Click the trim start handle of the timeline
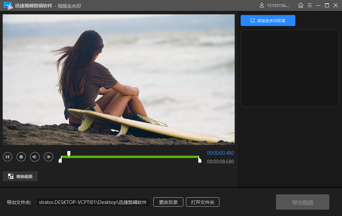Image resolution: width=342 pixels, height=216 pixels. click(x=60, y=160)
